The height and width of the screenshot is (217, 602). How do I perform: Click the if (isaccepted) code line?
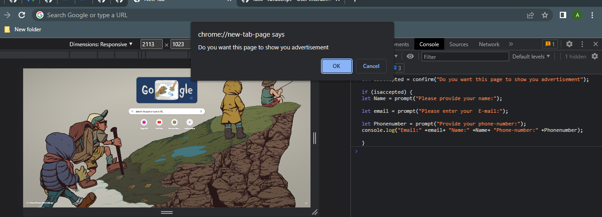(387, 92)
